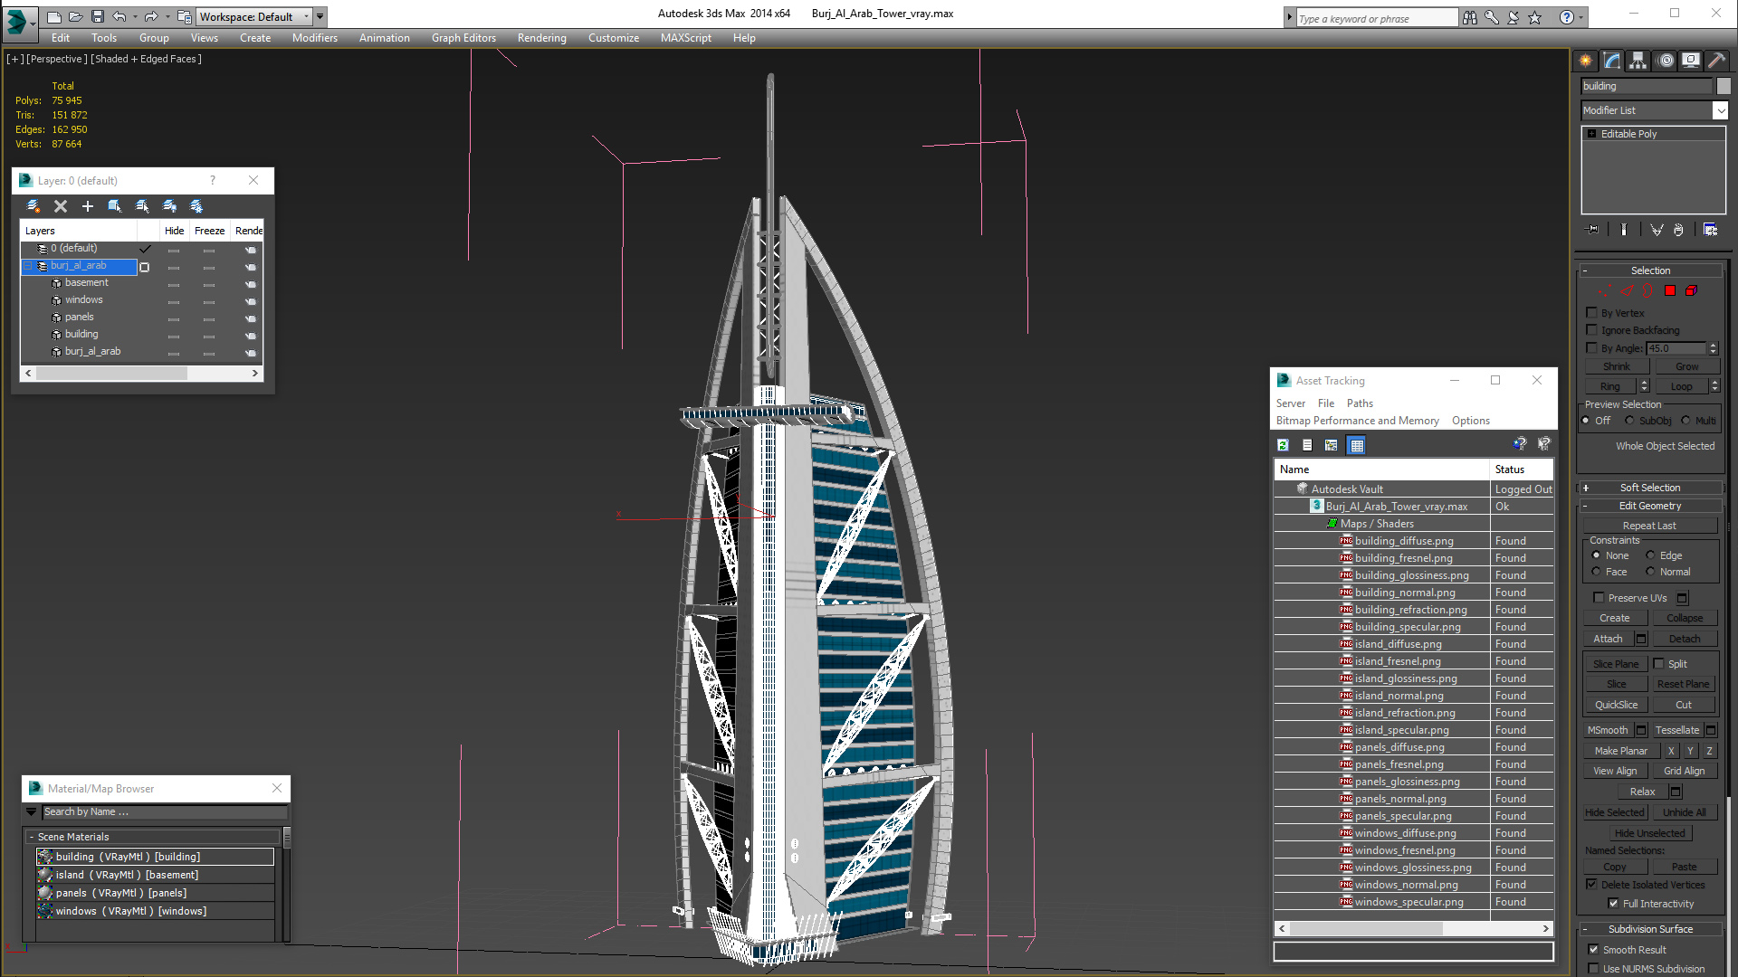Switch Asset Tracking to table view icon
Screen dimensions: 1738x977
pos(1356,445)
